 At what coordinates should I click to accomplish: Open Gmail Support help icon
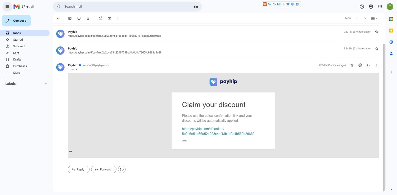pos(362,7)
